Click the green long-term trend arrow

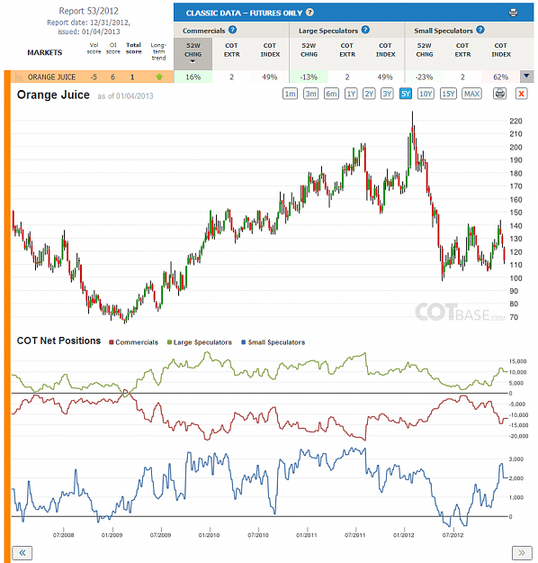tap(159, 77)
